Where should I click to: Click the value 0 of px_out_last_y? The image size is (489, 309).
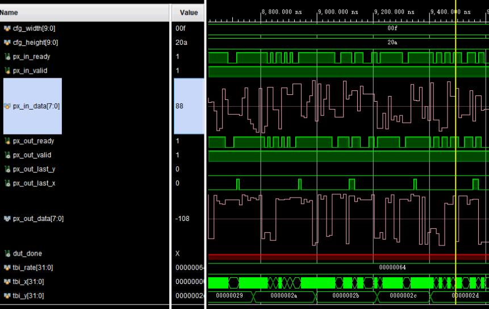coord(177,169)
